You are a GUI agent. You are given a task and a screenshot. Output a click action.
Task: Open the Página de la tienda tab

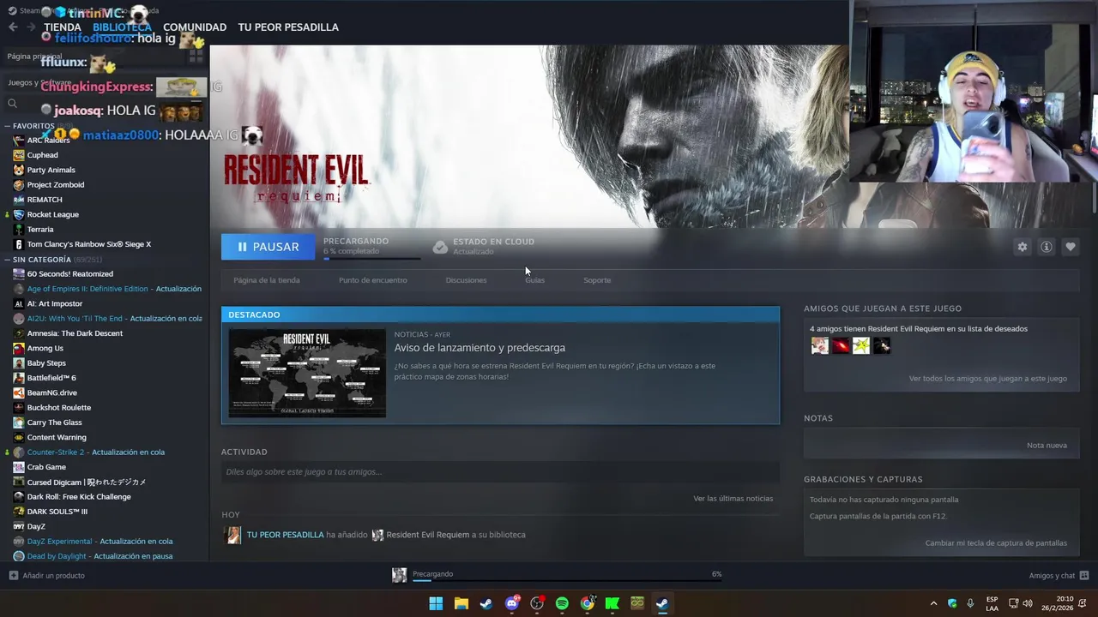tap(267, 280)
